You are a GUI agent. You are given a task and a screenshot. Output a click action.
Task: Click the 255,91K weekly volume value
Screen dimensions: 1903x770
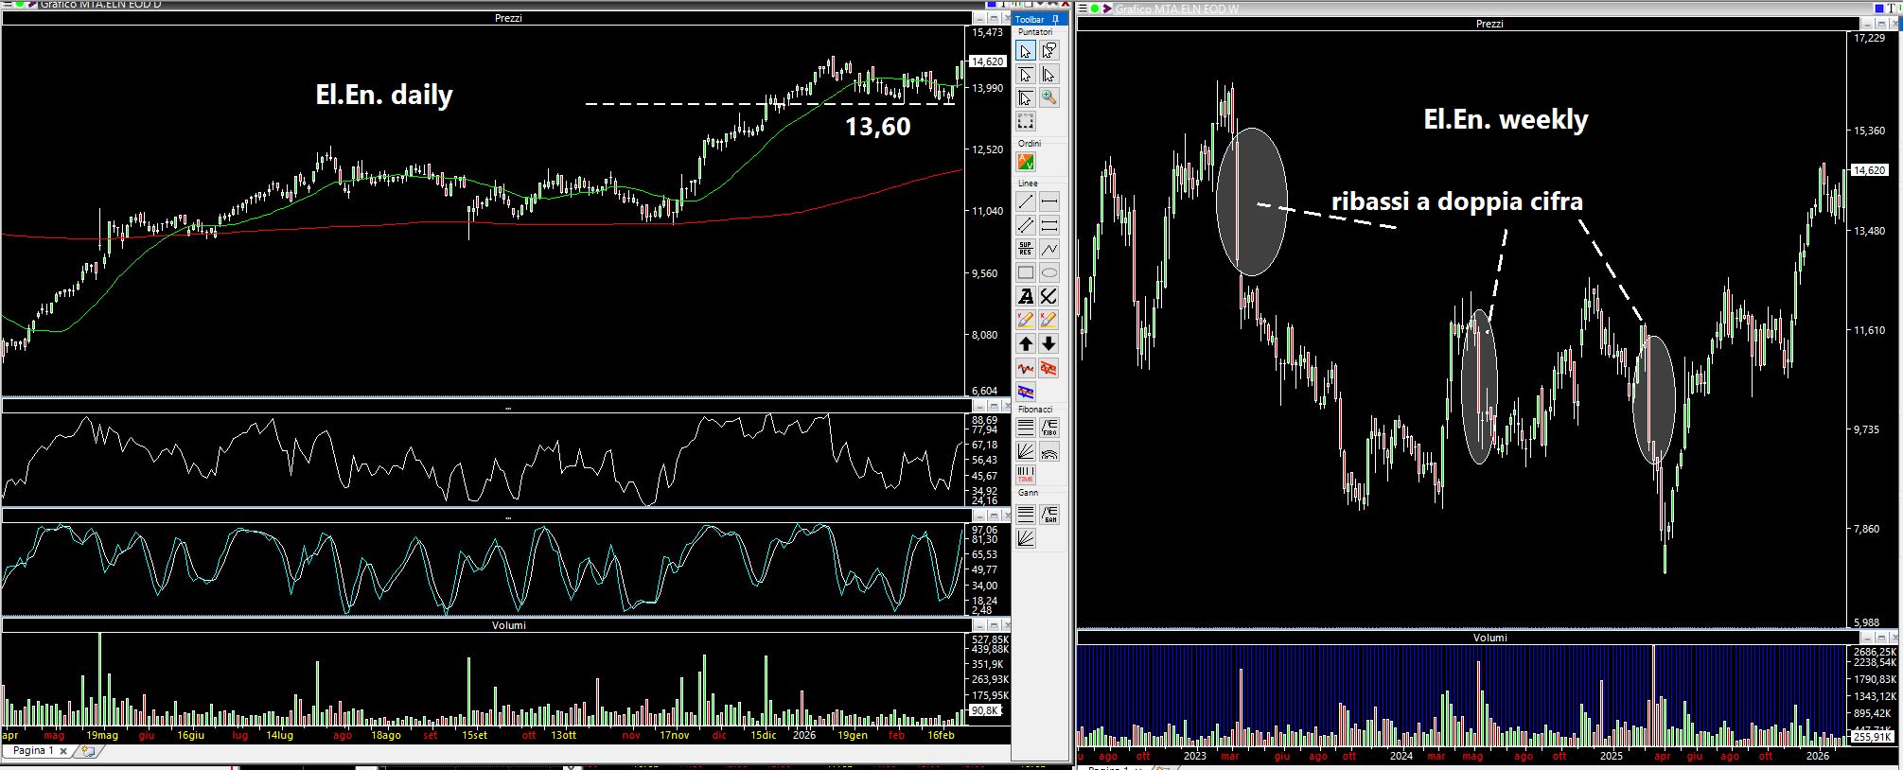click(1872, 737)
